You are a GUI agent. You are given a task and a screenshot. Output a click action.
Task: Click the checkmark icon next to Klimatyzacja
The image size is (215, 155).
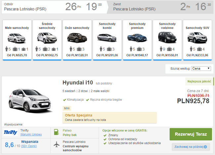(64, 100)
